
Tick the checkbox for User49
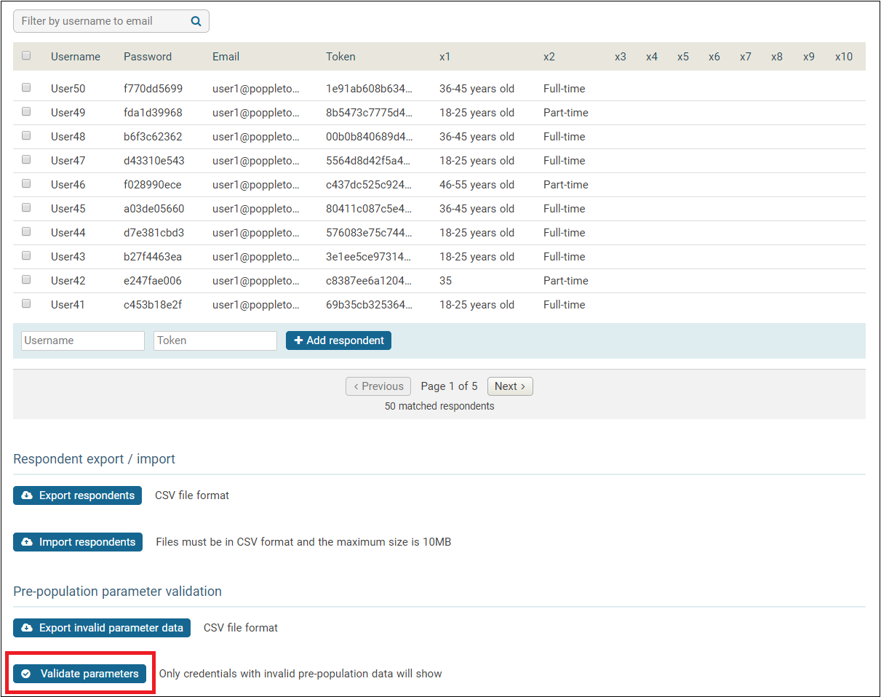26,111
